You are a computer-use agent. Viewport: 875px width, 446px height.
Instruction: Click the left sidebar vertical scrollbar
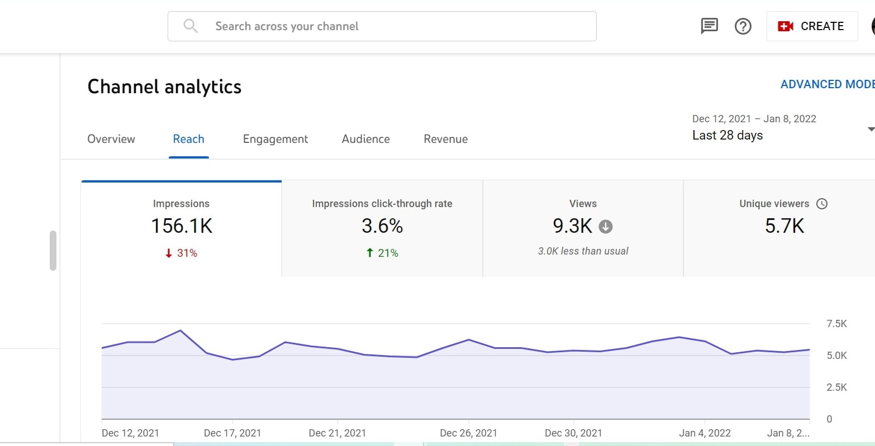click(53, 251)
